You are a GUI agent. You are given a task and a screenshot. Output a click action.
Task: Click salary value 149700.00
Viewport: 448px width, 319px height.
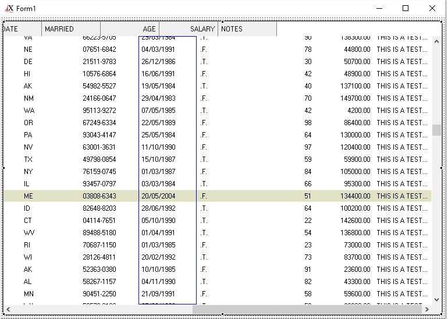click(355, 98)
